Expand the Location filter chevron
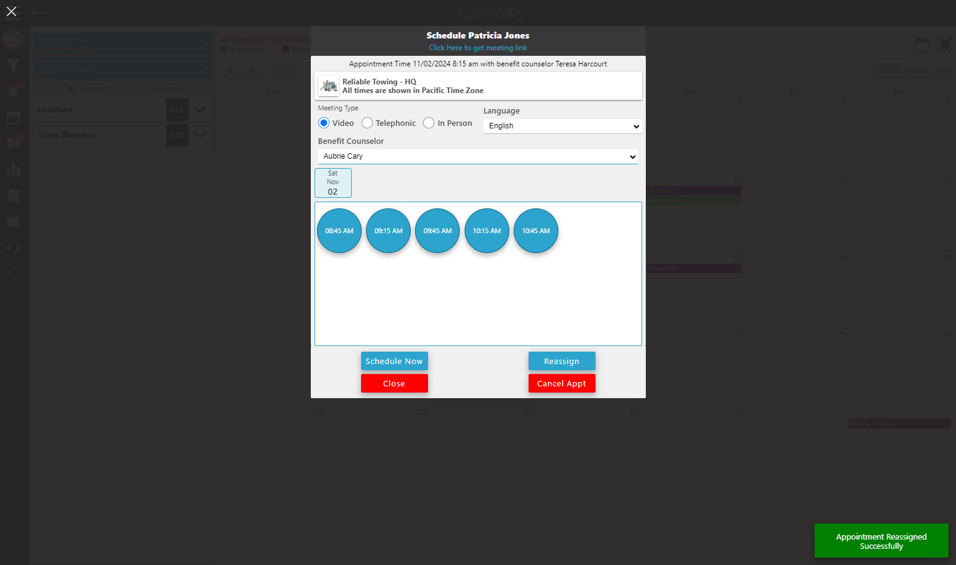Image resolution: width=956 pixels, height=565 pixels. tap(200, 110)
